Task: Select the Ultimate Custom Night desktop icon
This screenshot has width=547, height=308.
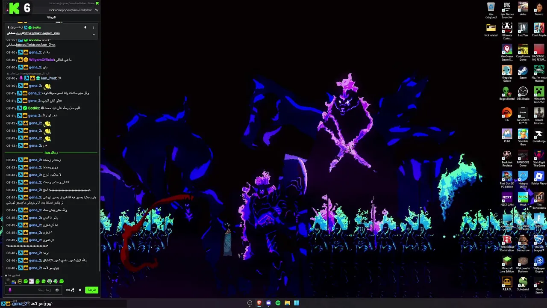Action: pyautogui.click(x=507, y=32)
